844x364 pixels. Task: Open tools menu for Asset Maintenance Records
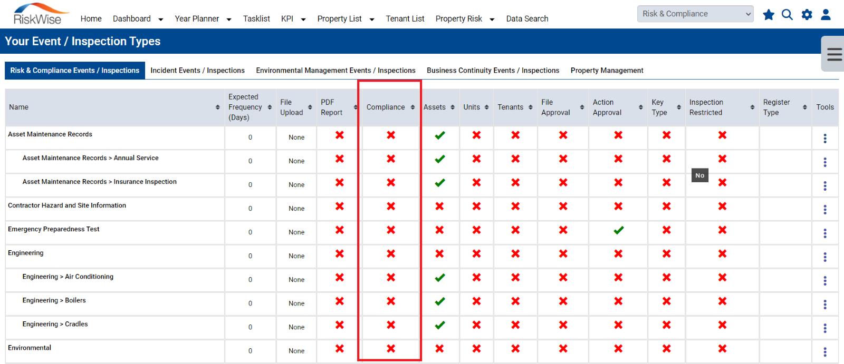point(825,139)
